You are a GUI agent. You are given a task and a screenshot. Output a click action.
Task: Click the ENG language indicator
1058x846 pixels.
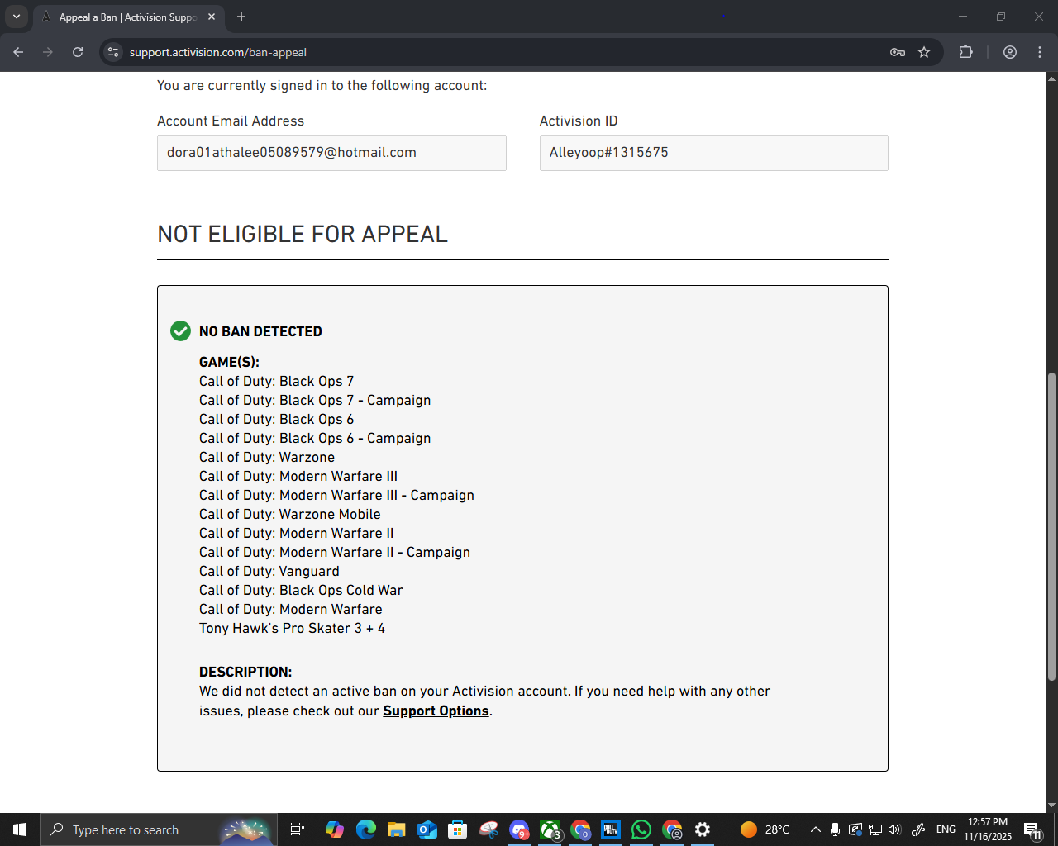coord(946,829)
